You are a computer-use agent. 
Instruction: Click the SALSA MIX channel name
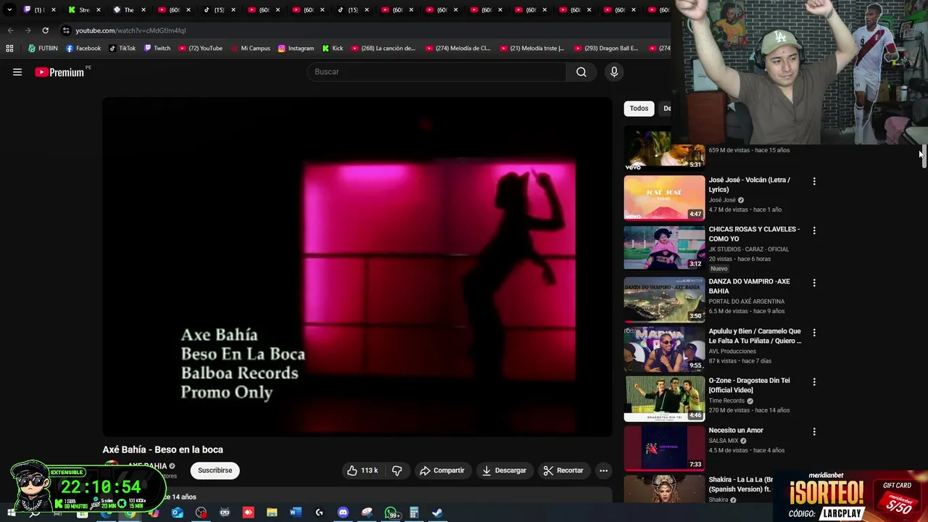coord(724,441)
